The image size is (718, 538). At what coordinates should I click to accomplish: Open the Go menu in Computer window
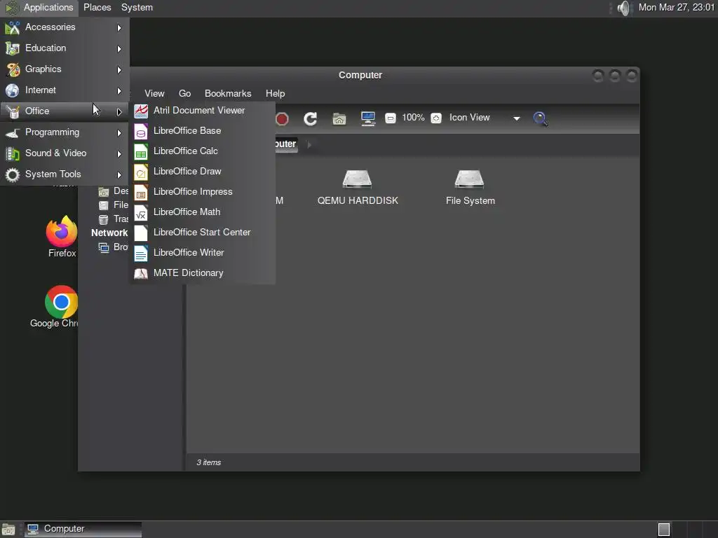[x=184, y=93]
